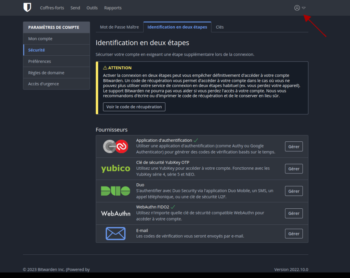Open Accès d'urgence settings
This screenshot has height=278, width=350.
56,84
